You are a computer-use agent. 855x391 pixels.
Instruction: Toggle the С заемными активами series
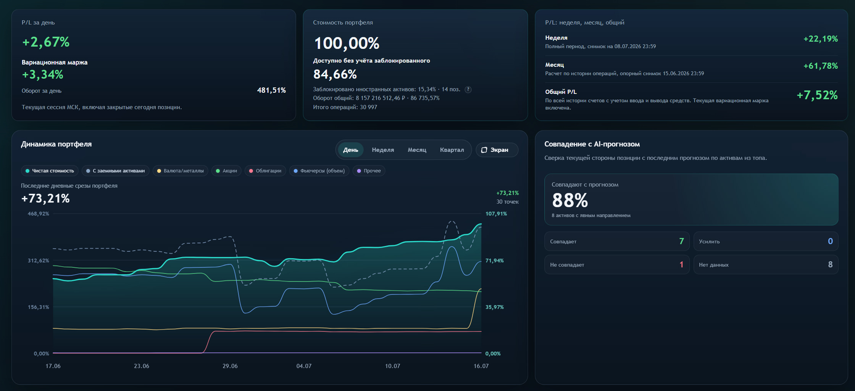click(115, 171)
